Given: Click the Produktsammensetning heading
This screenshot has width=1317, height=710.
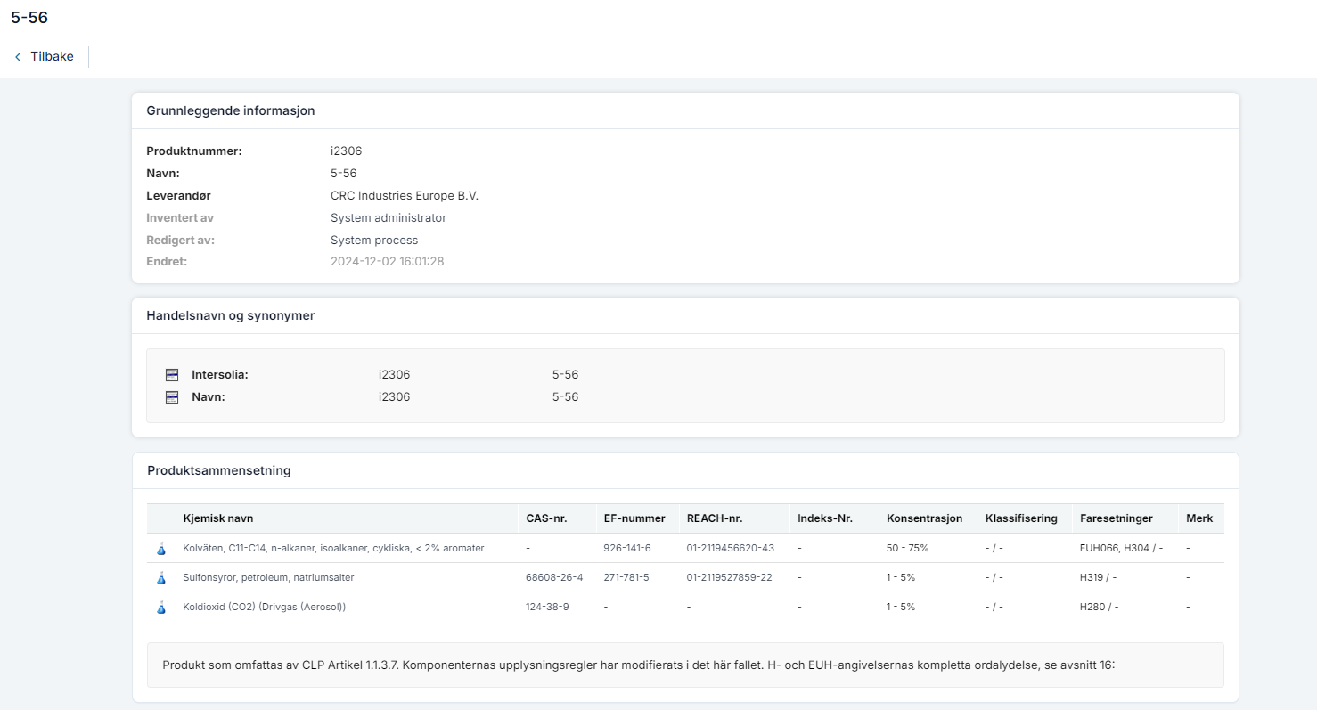Looking at the screenshot, I should click(218, 470).
